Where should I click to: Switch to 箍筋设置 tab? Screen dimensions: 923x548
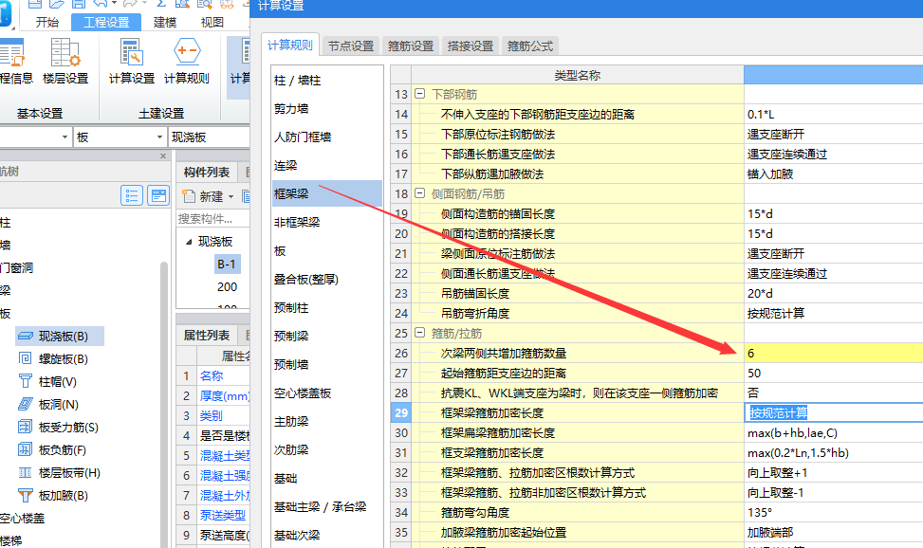pos(411,46)
